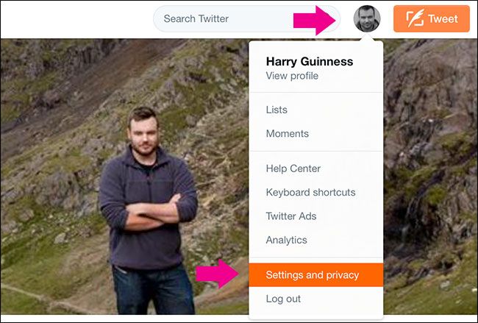Select the Harry Guinness name
Screen dimensions: 478x323
click(x=309, y=61)
